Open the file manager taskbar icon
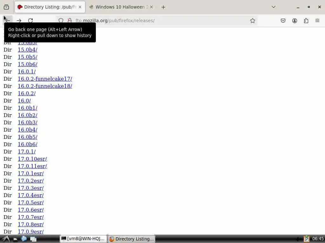 15,239
